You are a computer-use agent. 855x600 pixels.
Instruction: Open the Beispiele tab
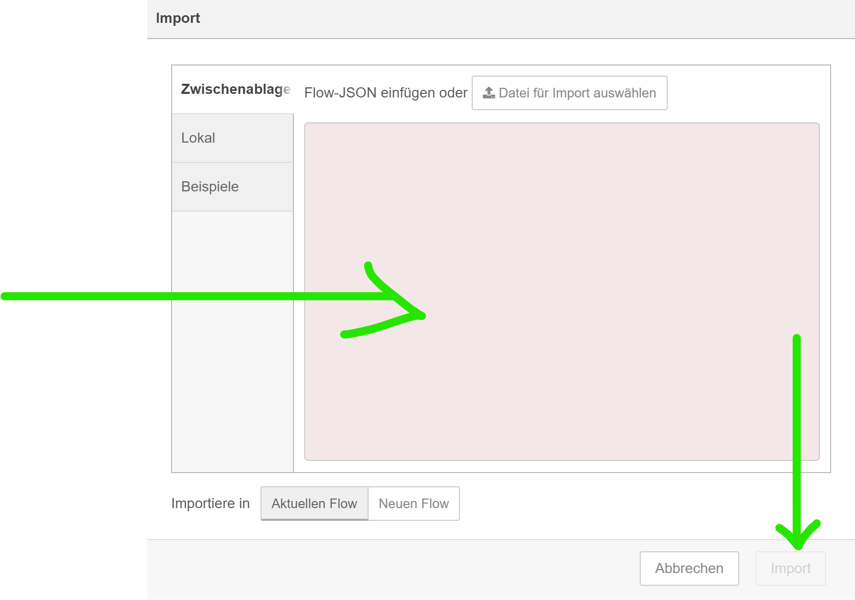click(x=233, y=187)
